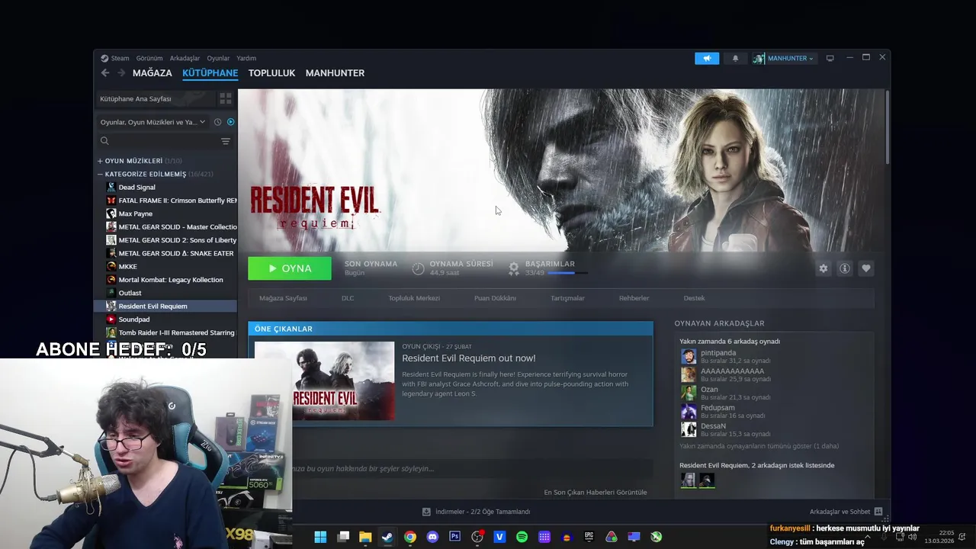Open the notifications bell
976x549 pixels.
coord(735,58)
